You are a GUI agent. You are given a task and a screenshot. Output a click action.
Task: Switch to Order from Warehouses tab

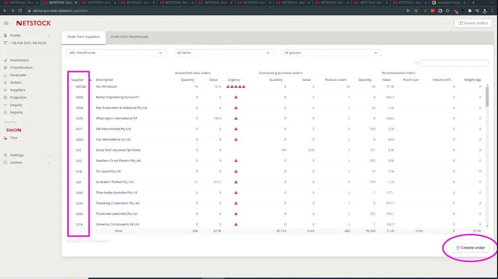coord(129,37)
